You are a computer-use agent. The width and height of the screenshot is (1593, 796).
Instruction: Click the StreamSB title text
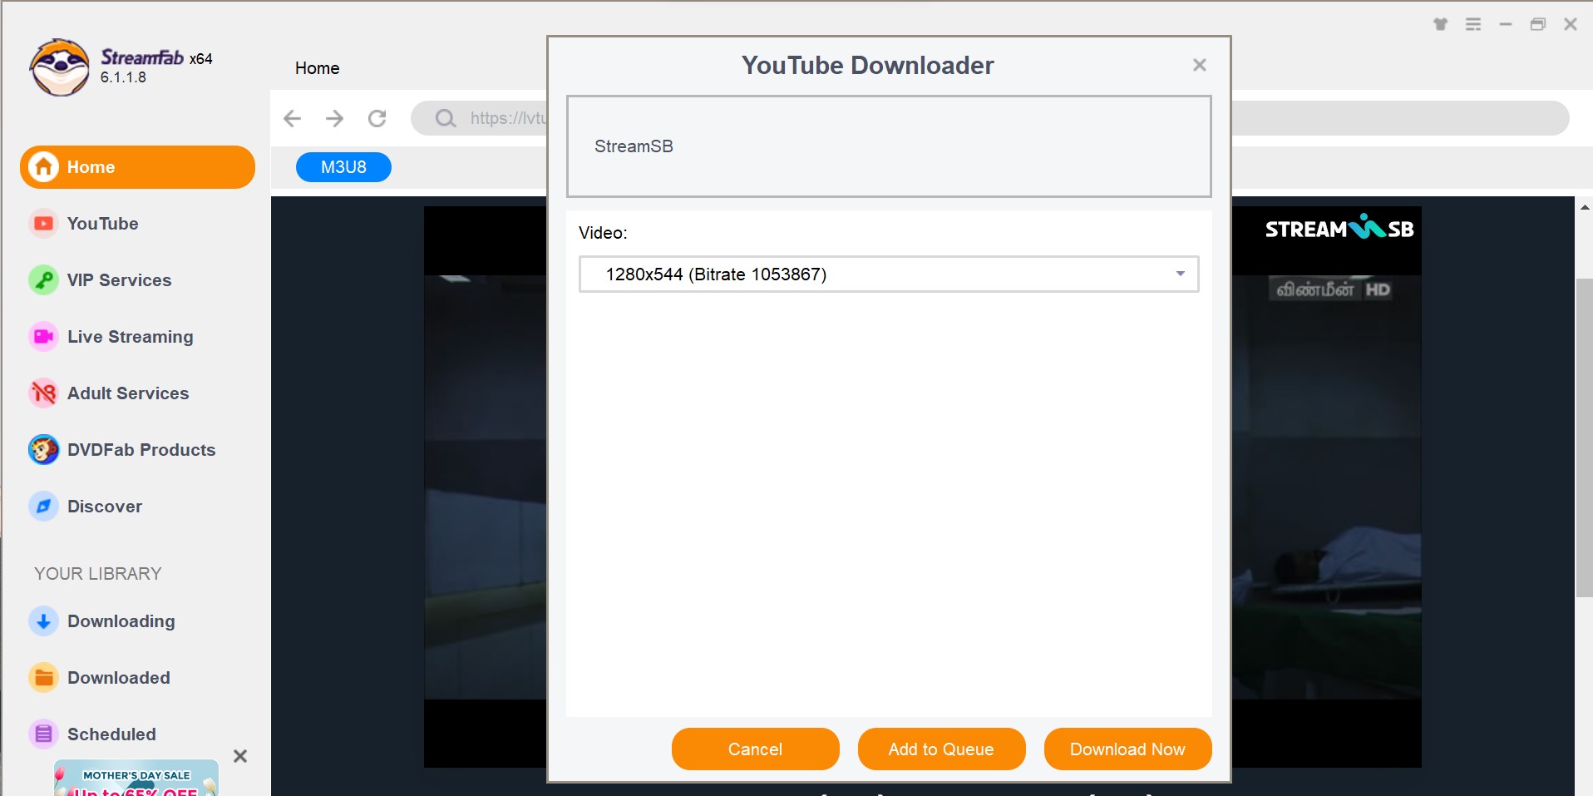[634, 146]
